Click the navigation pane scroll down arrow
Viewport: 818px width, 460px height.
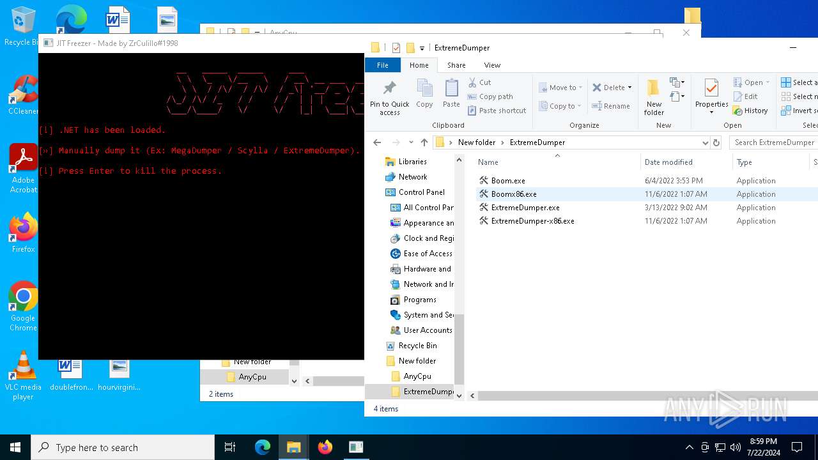(459, 395)
